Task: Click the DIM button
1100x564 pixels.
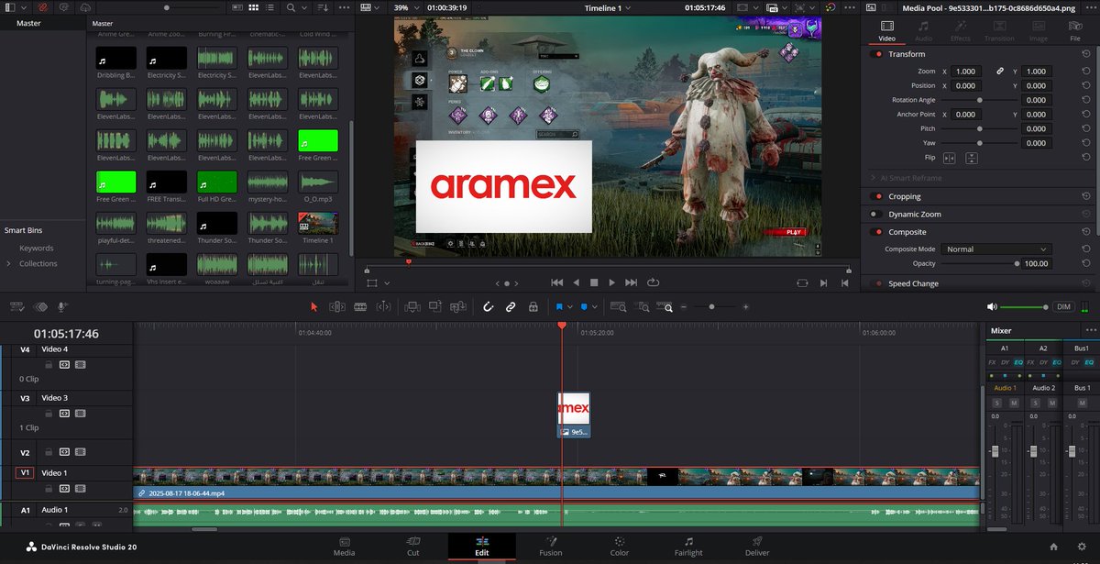Action: [1063, 307]
